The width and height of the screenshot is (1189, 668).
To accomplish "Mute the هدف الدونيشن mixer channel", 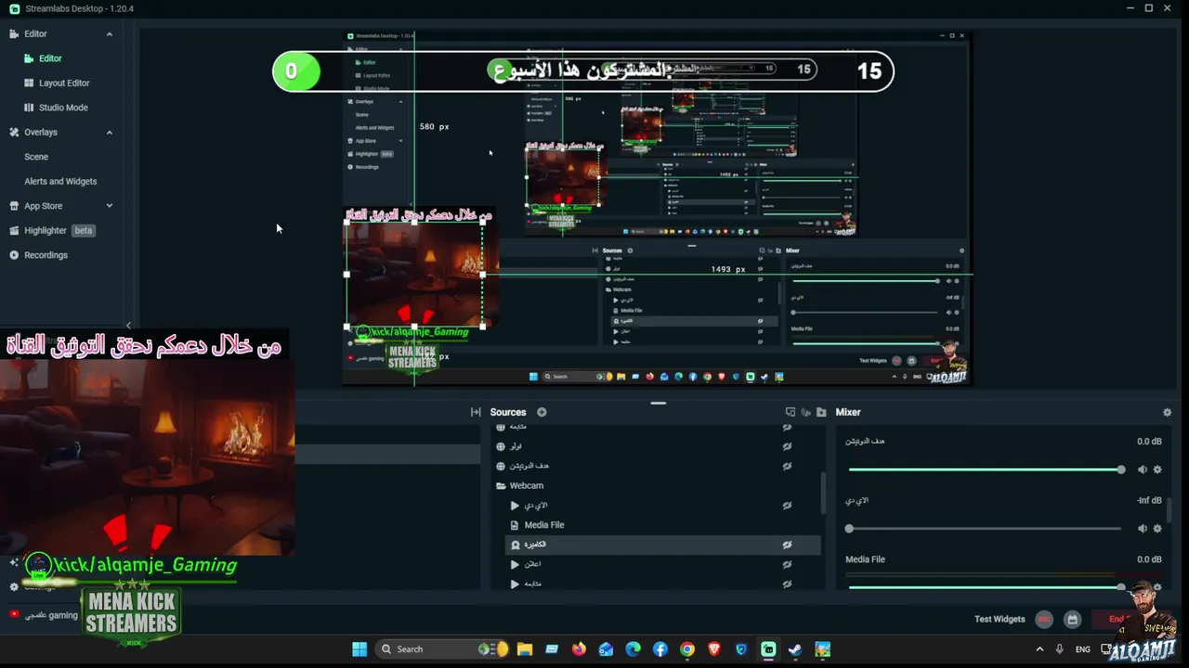I will coord(1143,469).
